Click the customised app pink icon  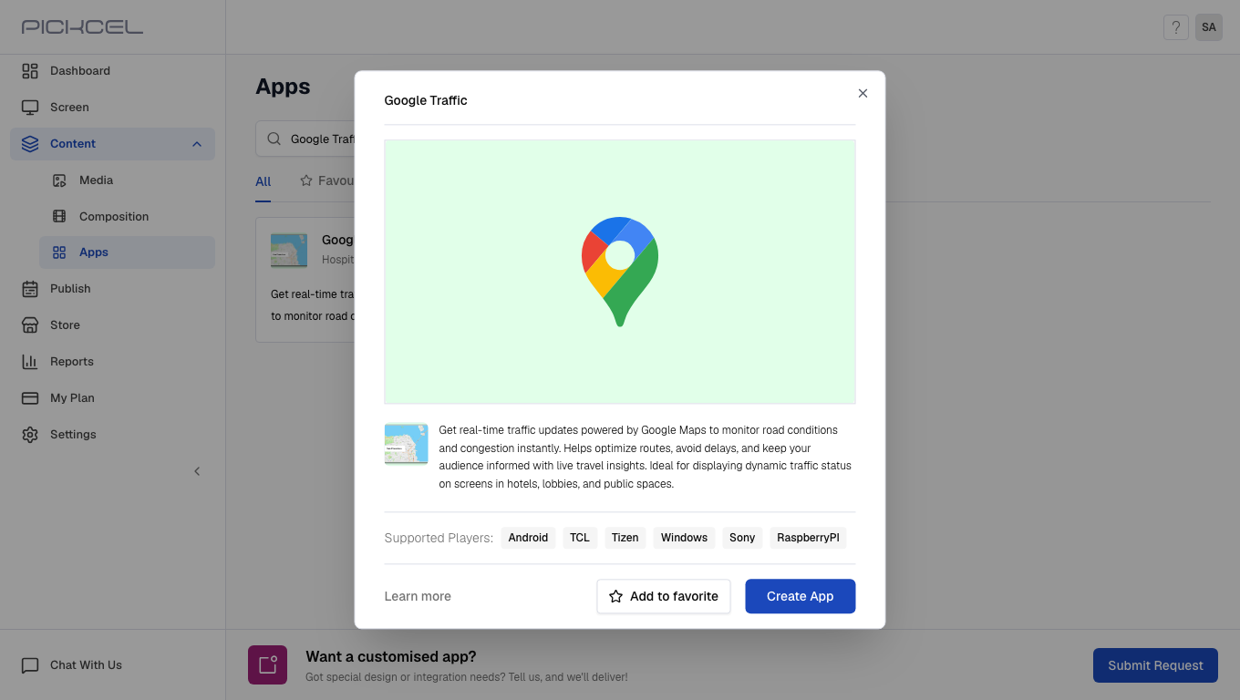pos(267,665)
